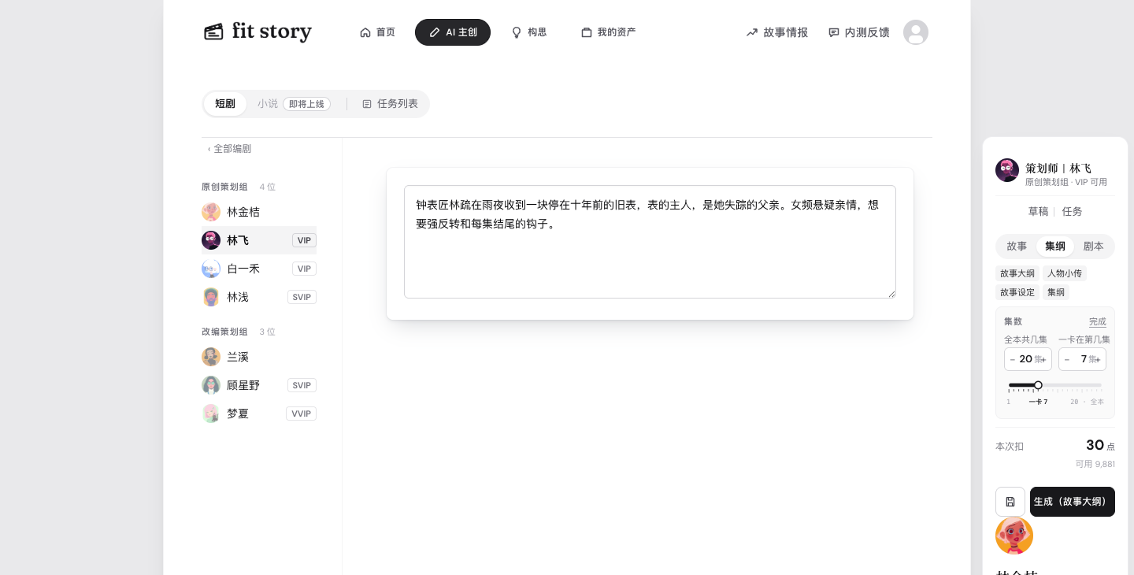Viewport: 1134px width, 575px height.
Task: Open 任务 next to 草稿
Action: [1073, 212]
